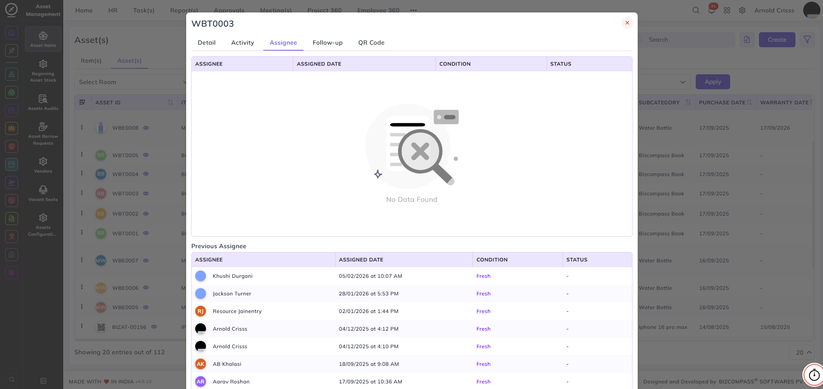This screenshot has height=389, width=823.
Task: Open the HR menu
Action: tap(113, 10)
